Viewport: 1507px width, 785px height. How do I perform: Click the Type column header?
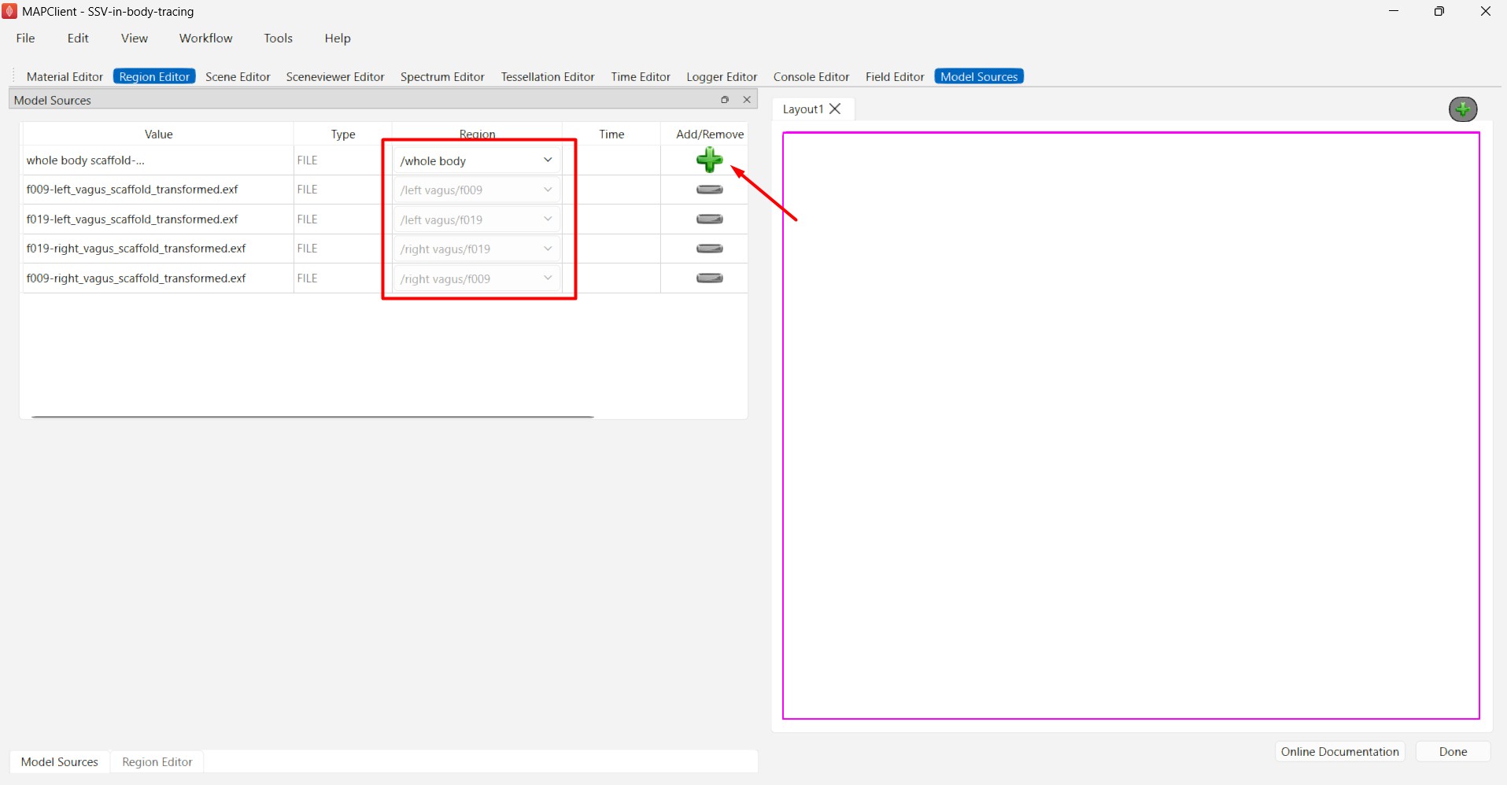click(x=343, y=134)
